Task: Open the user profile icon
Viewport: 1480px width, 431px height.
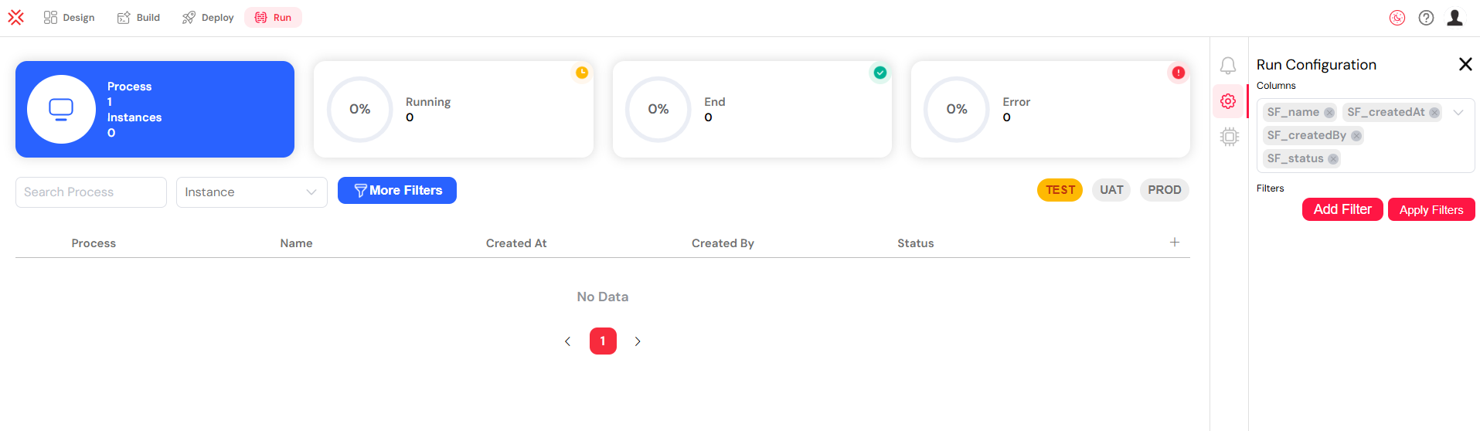Action: [x=1454, y=17]
